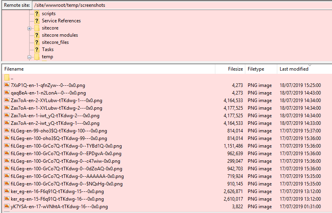Sort the list by Filename column header
The width and height of the screenshot is (332, 213).
tap(14, 69)
